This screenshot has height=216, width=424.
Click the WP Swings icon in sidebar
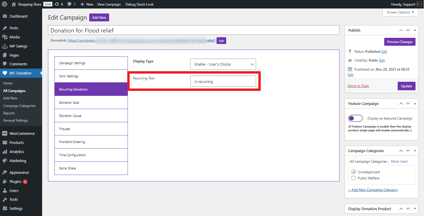5,46
